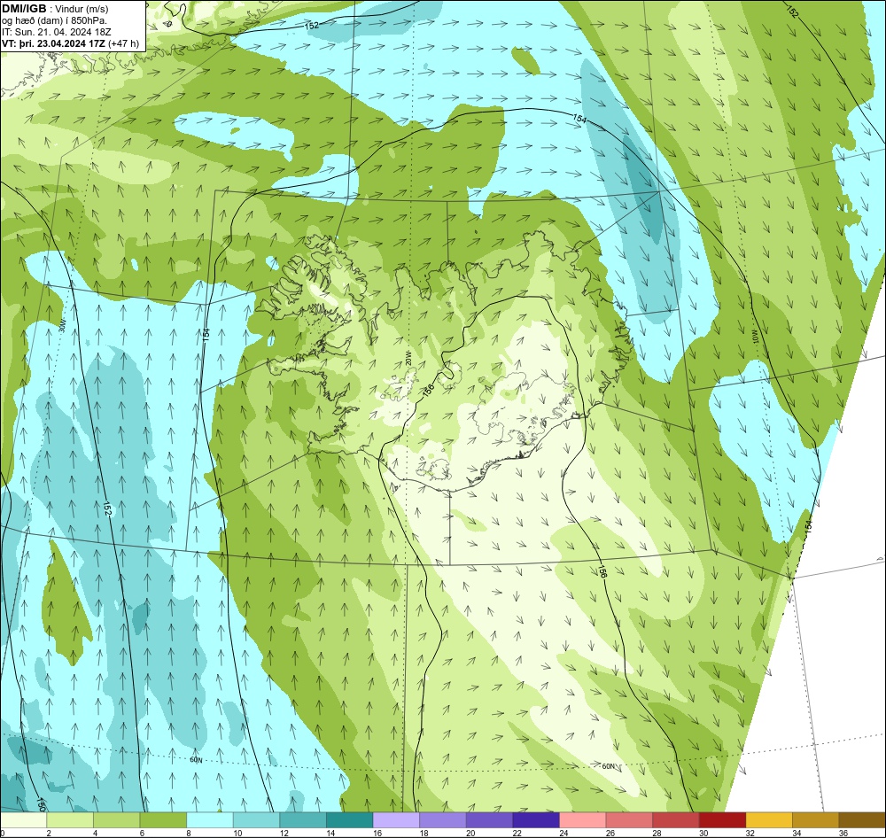The image size is (886, 838).
Task: Click the dark red 30–32 m/s legend swatch
Action: click(723, 820)
